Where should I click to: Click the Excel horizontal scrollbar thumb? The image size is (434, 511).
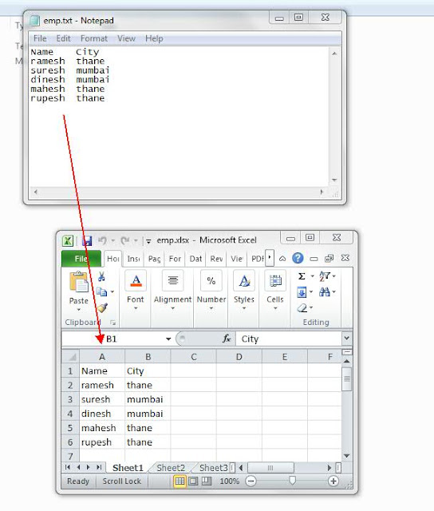270,468
